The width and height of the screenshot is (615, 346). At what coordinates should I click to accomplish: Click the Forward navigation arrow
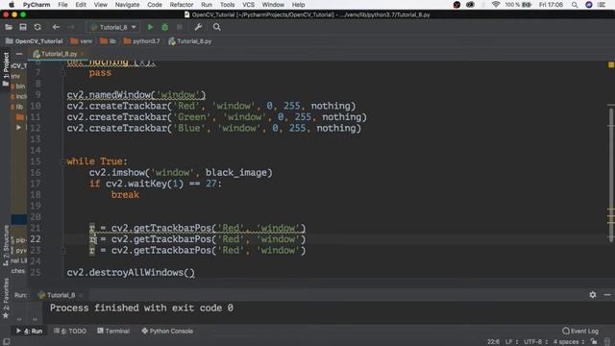click(71, 27)
